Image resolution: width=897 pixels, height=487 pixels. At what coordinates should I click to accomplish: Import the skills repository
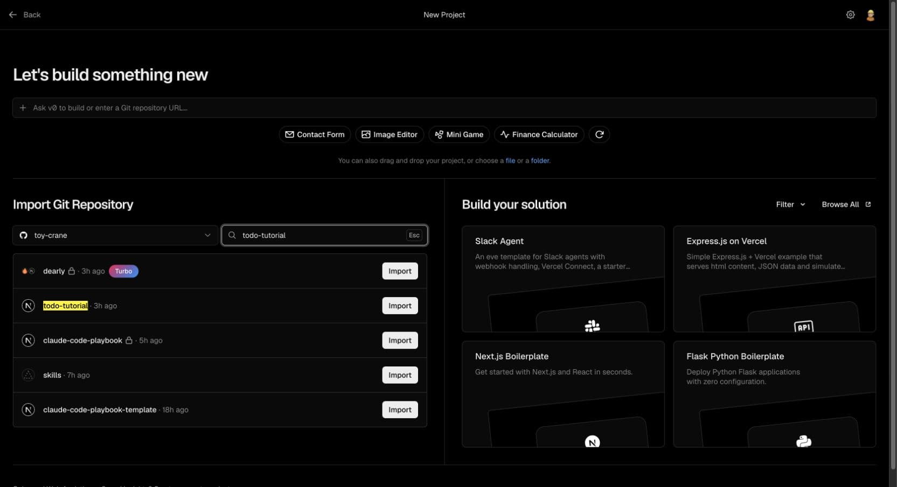click(x=400, y=375)
